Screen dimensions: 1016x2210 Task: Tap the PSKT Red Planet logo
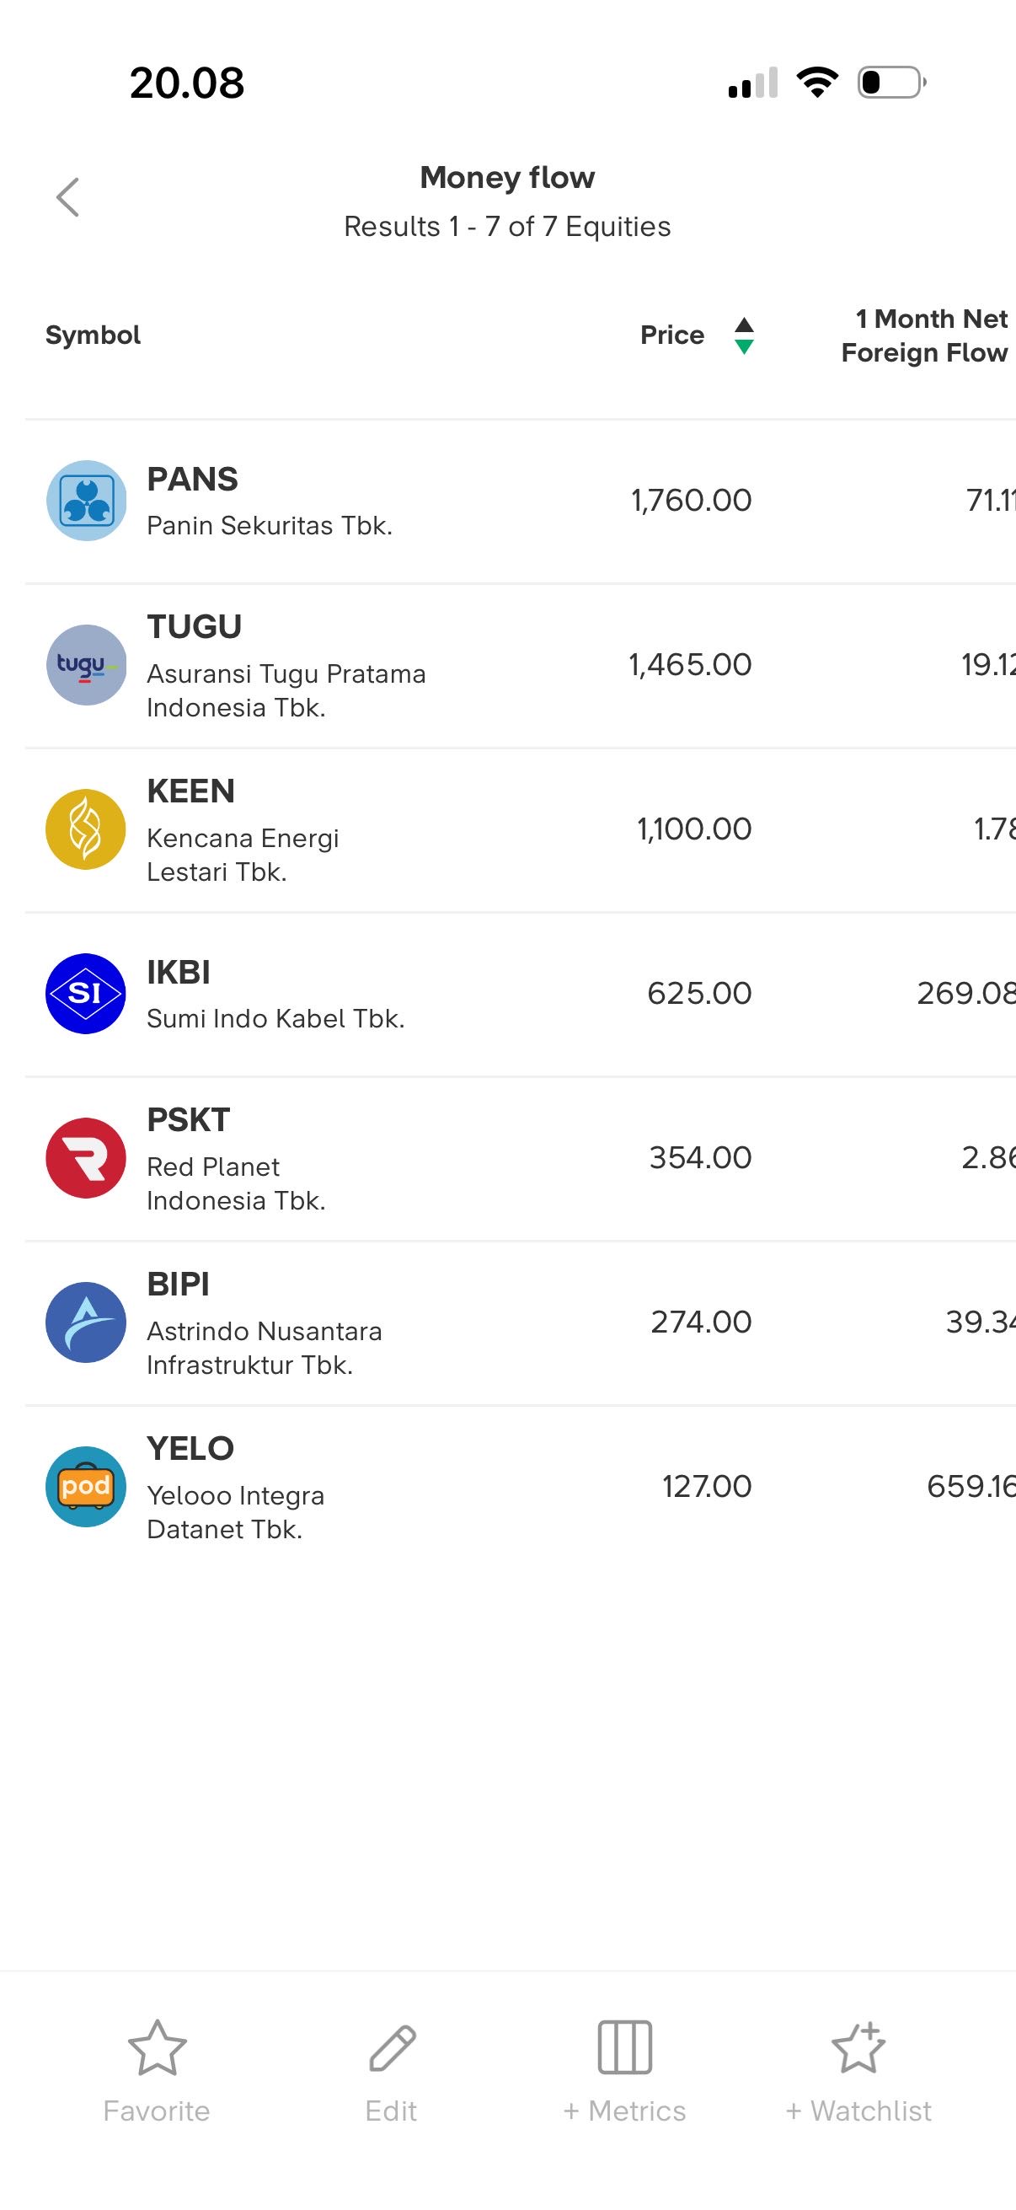86,1158
